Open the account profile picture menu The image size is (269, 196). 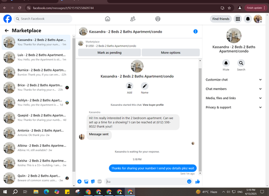tap(258, 19)
